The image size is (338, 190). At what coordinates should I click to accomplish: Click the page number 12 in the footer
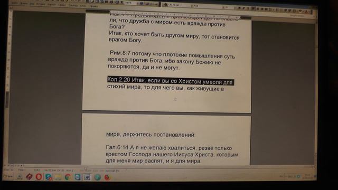point(175,99)
